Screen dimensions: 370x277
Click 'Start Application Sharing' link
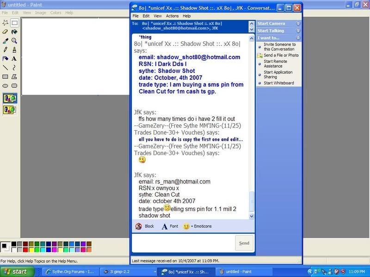278,74
